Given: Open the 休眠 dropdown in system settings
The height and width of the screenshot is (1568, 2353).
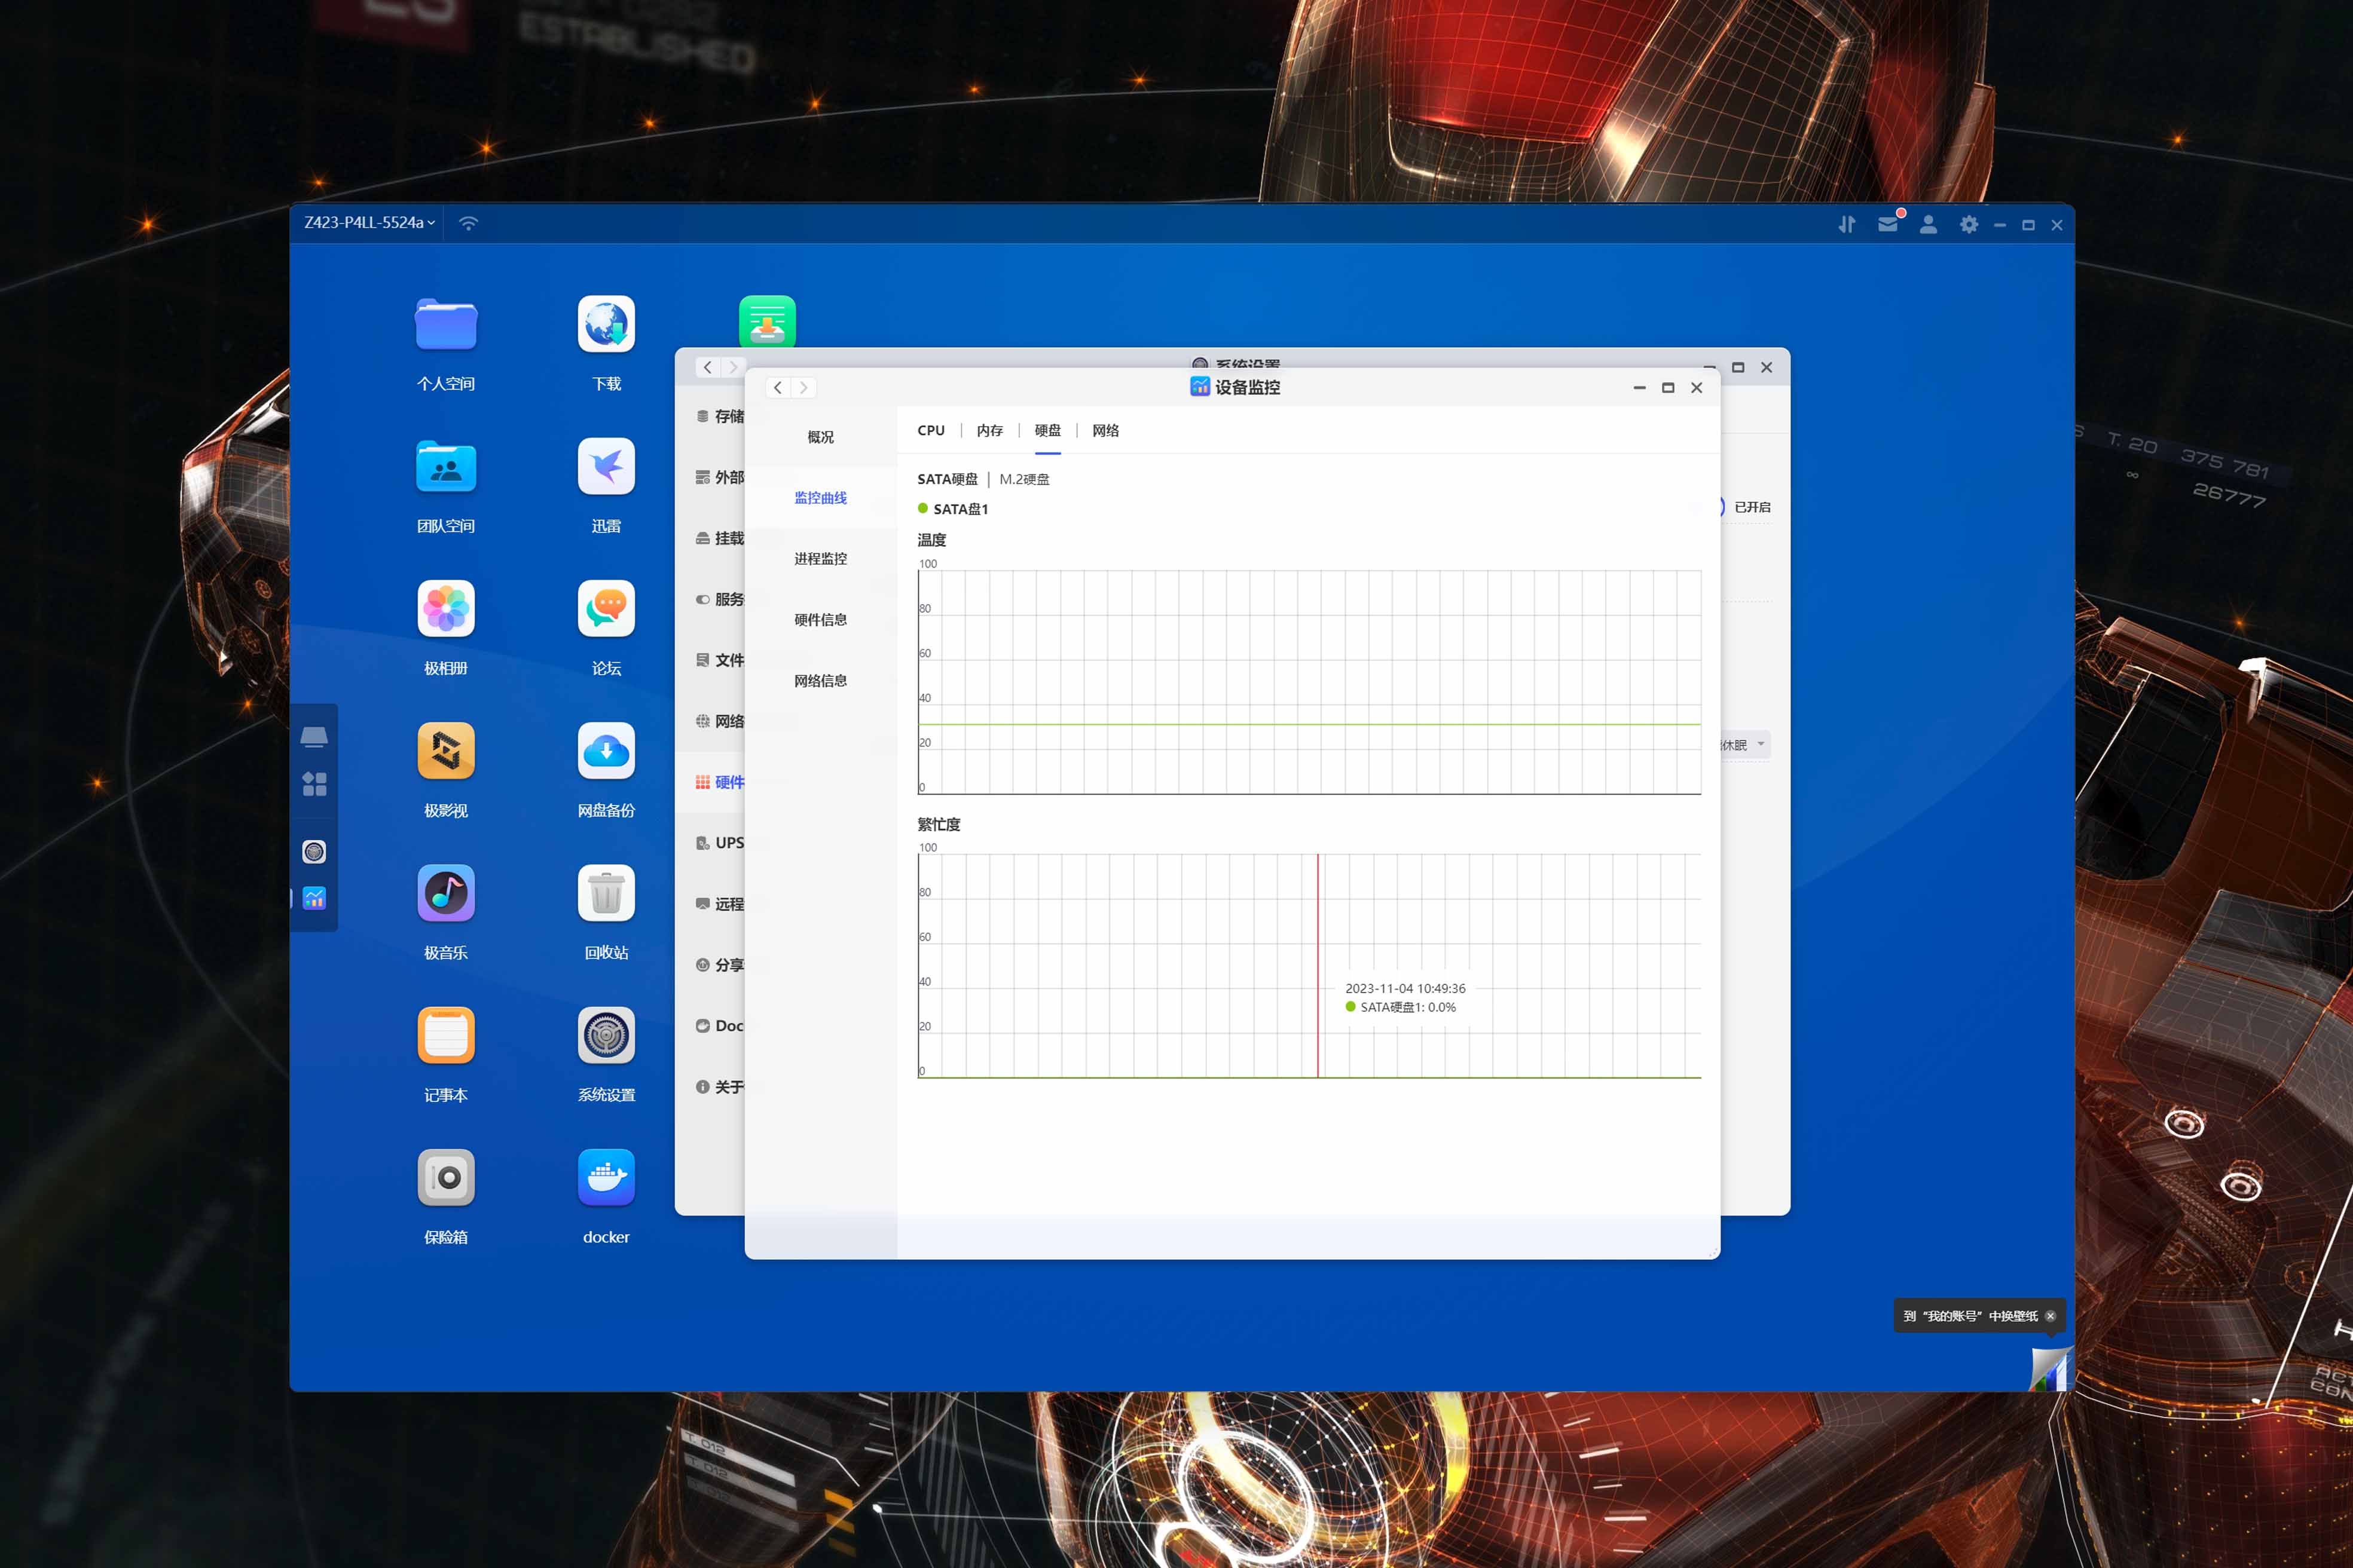Looking at the screenshot, I should click(1746, 745).
